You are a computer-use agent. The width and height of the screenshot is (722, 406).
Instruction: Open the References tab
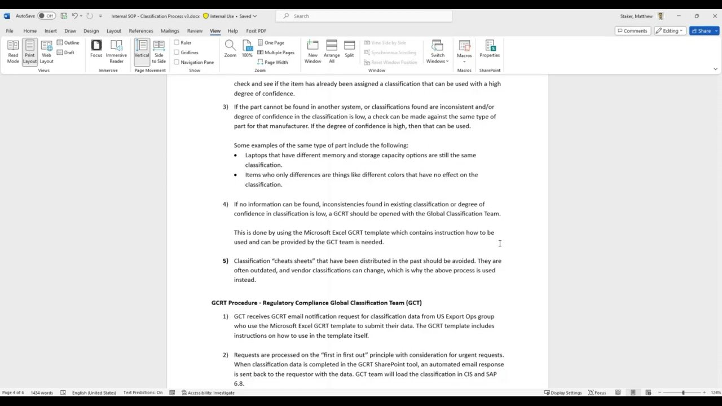click(x=140, y=31)
